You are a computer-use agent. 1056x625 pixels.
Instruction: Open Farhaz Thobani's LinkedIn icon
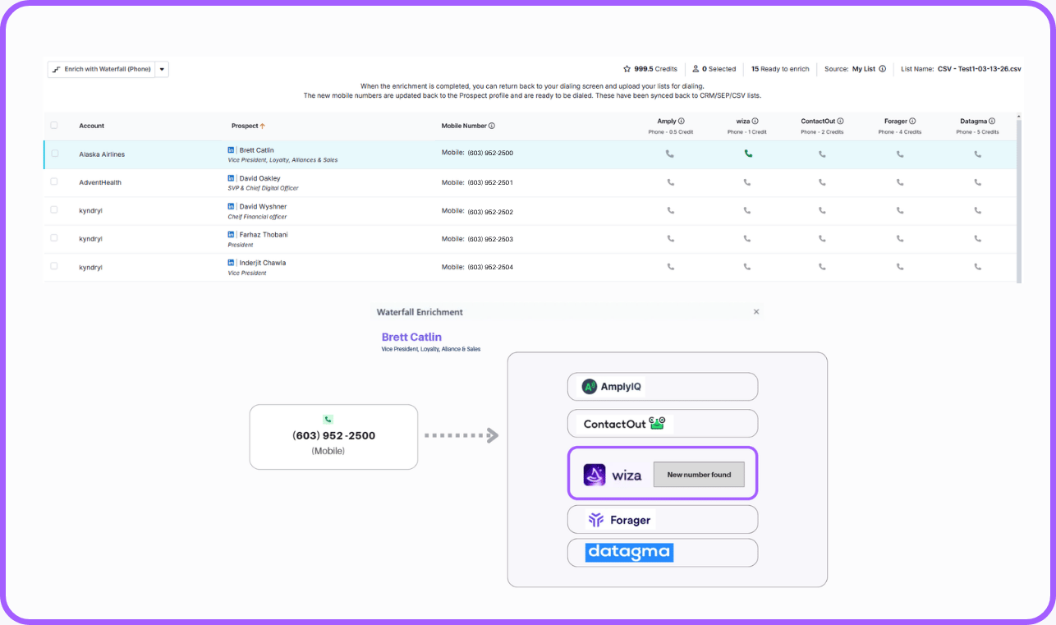[x=232, y=235]
